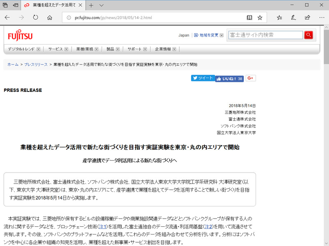
Task: Open the Edge settings ellipsis menu
Action: pyautogui.click(x=322, y=18)
